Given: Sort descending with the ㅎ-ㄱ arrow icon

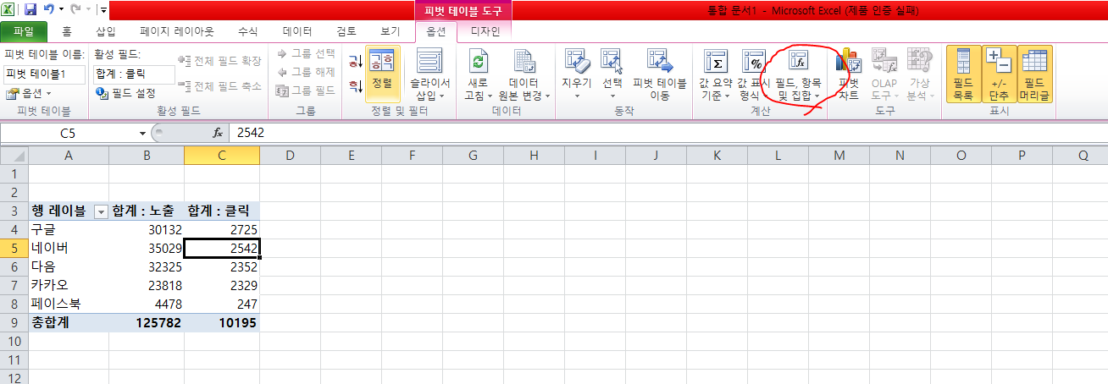Looking at the screenshot, I should [x=354, y=86].
